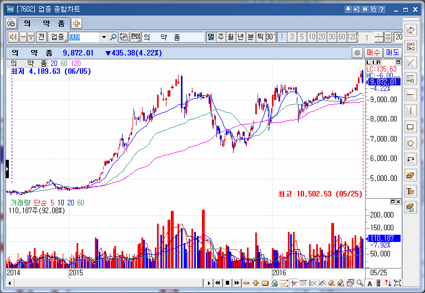Viewport: 425px width, 293px height.
Task: Select the rectangle drawing tool
Action: point(411,127)
